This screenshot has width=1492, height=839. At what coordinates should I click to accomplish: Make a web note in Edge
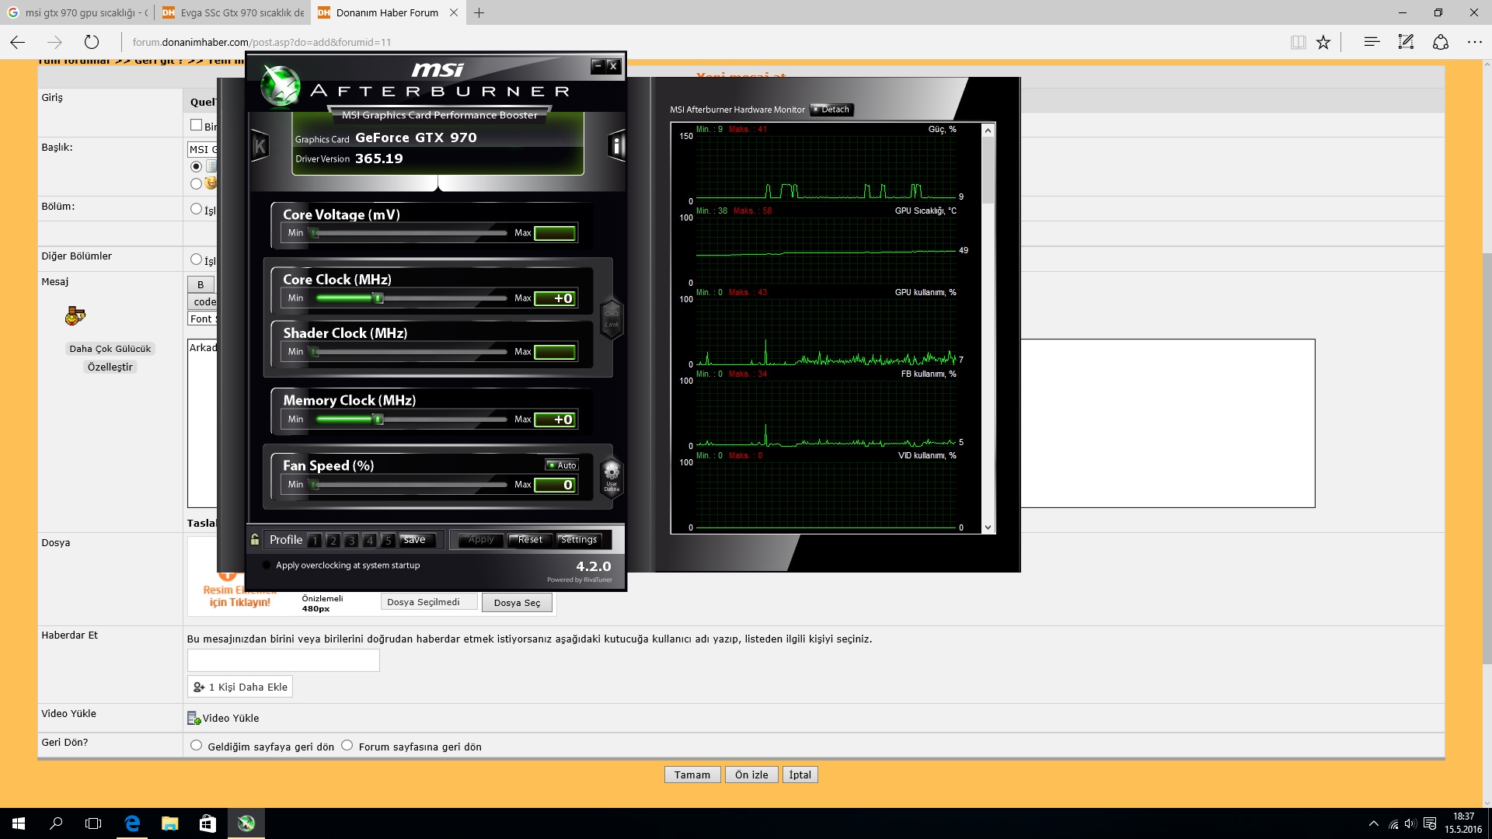pyautogui.click(x=1406, y=42)
